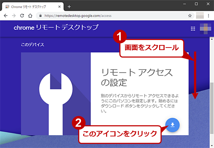
Task: Go to the Chrome home page
Action: point(30,16)
